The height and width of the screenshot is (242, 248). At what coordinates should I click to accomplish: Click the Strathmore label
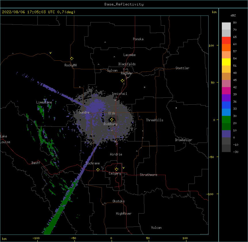point(148,175)
